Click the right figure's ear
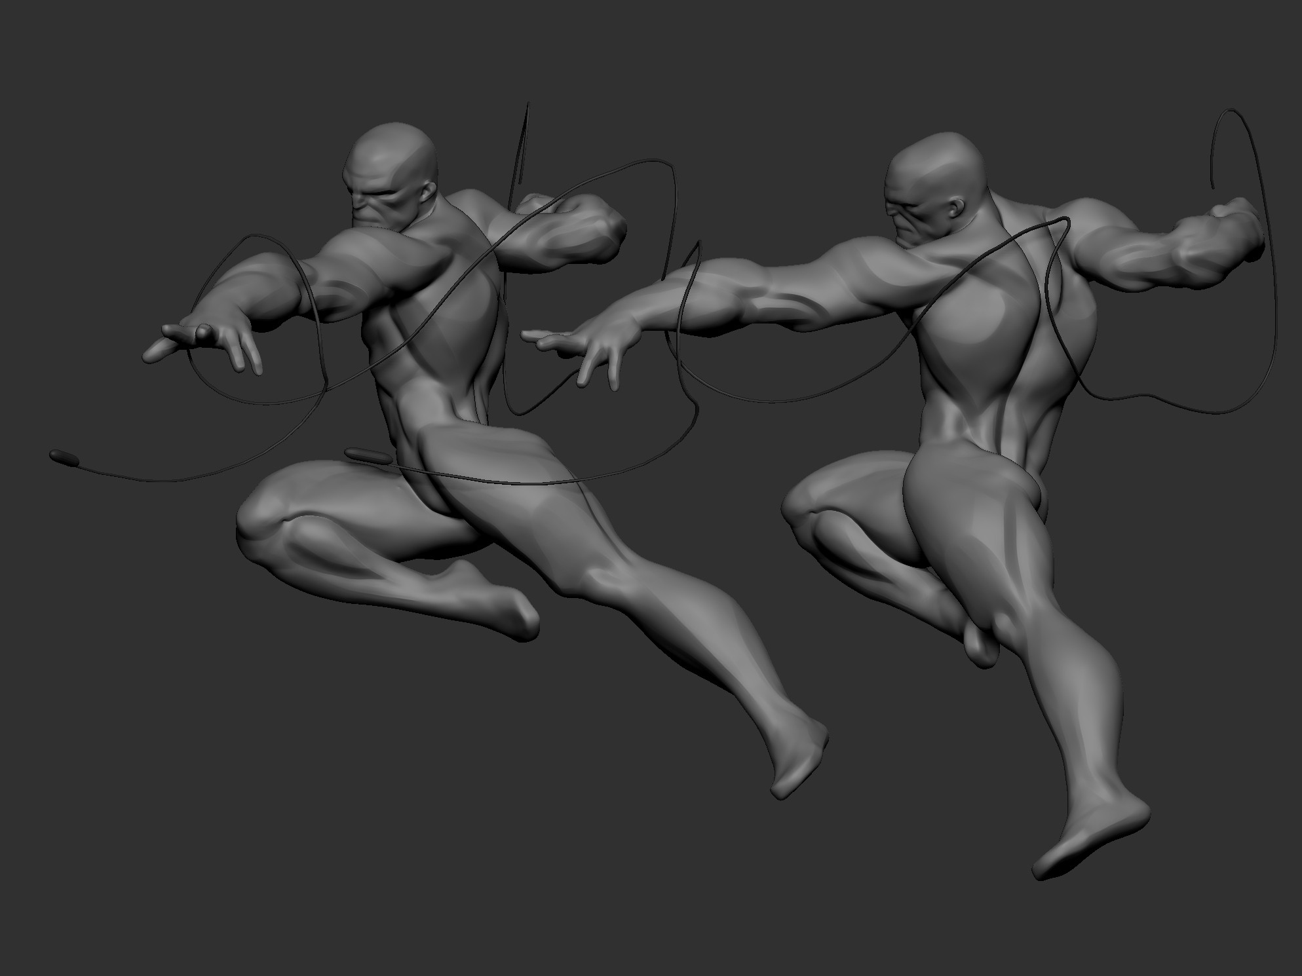The image size is (1302, 976). tap(958, 208)
